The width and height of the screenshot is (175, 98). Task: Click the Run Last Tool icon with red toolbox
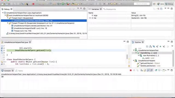pyautogui.click(x=68, y=4)
